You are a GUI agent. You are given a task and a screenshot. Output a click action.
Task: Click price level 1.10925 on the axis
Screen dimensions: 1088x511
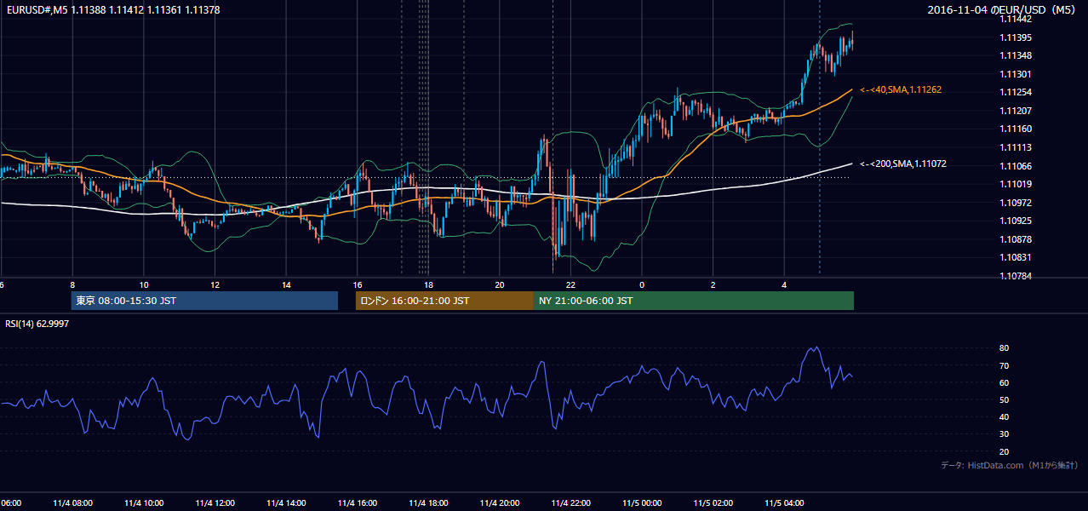tap(1015, 221)
